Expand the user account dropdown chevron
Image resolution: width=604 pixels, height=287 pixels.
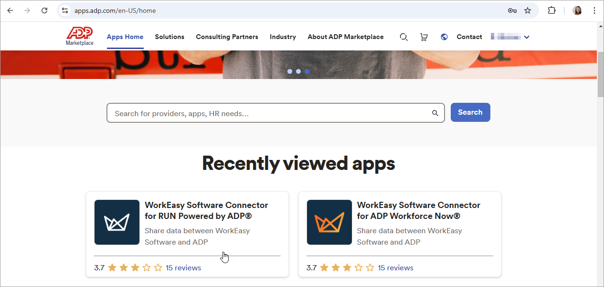tap(527, 37)
